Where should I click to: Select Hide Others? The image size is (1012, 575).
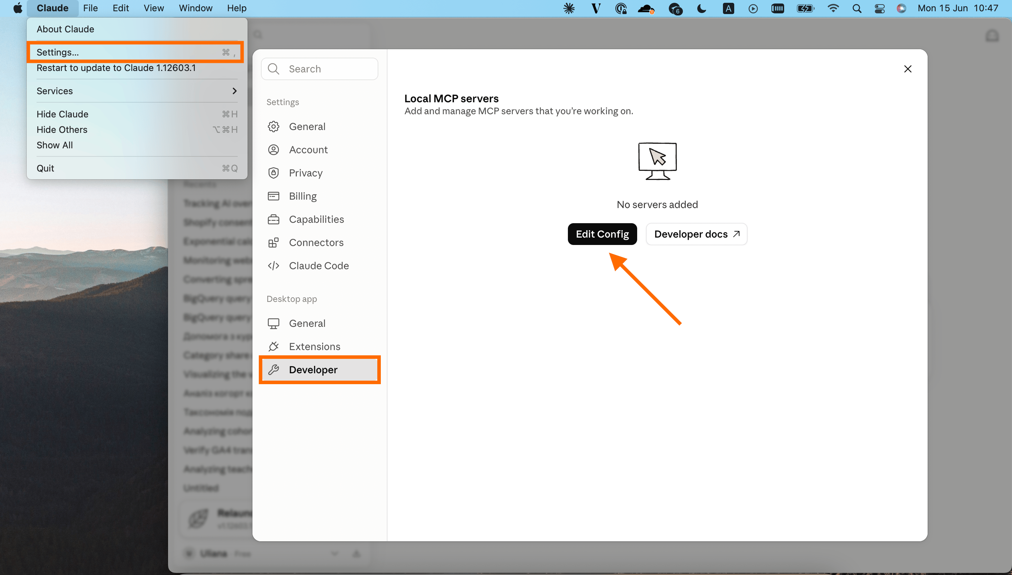pos(137,130)
